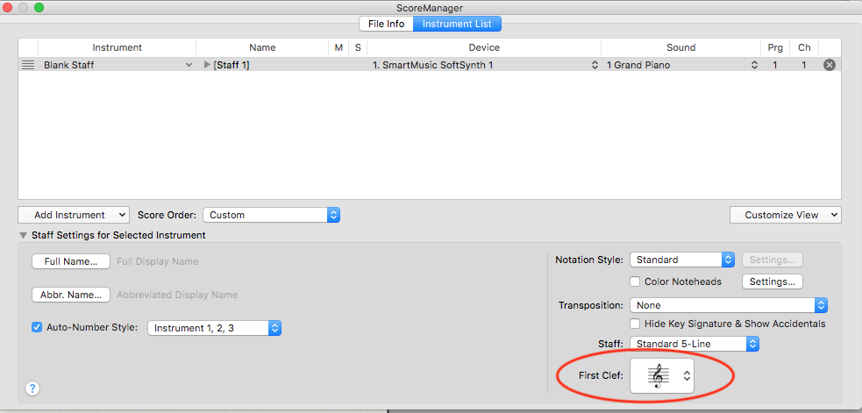862x413 pixels.
Task: Remove Staff 1 with the X icon
Action: pyautogui.click(x=829, y=65)
